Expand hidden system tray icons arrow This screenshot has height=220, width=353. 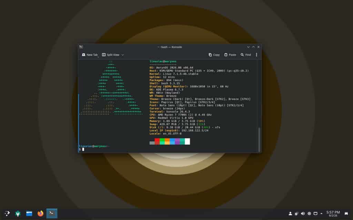click(322, 213)
